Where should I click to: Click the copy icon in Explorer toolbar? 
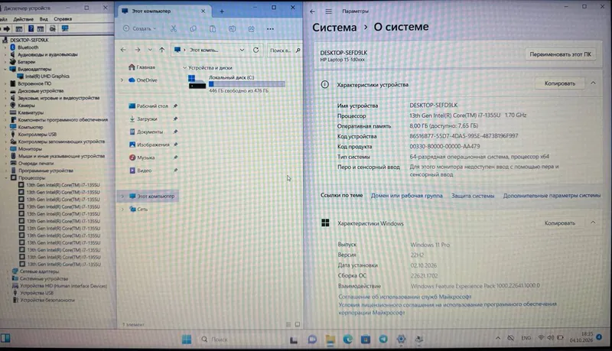194,28
